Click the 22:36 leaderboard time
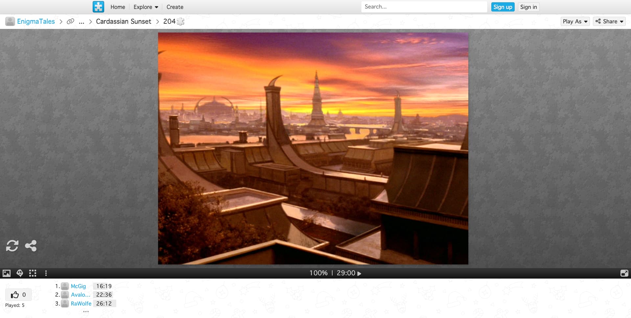The width and height of the screenshot is (631, 318). tap(104, 295)
